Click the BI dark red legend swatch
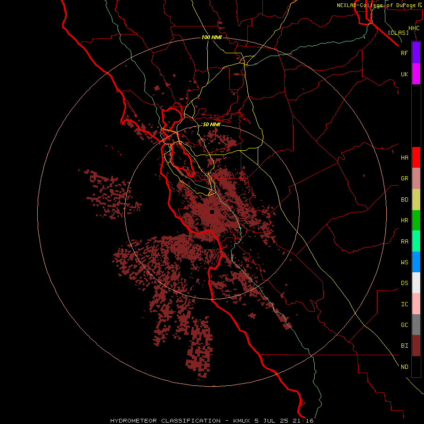 pyautogui.click(x=416, y=346)
